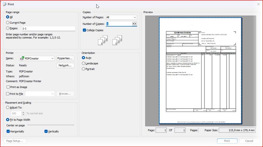The width and height of the screenshot is (263, 147).
Task: Click the PDFCreator printer icon
Action: point(22,58)
